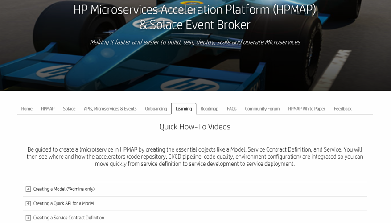The image size is (391, 223).
Task: Go to the Home tab
Action: [x=27, y=109]
